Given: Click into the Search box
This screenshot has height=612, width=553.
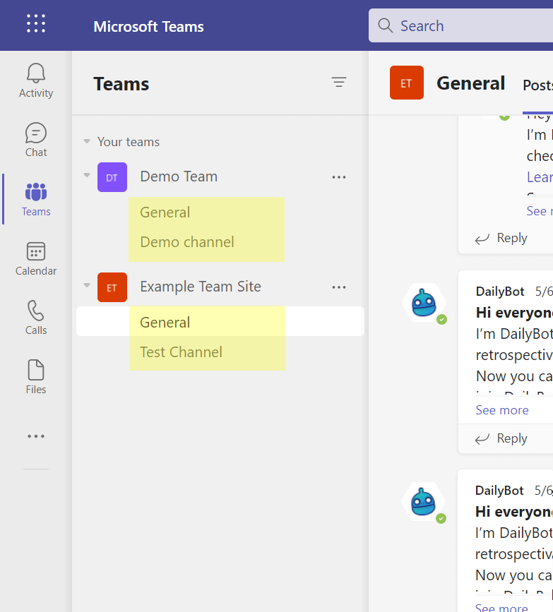Looking at the screenshot, I should 460,25.
